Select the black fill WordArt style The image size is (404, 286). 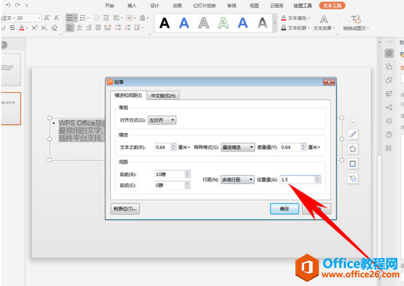click(x=165, y=23)
